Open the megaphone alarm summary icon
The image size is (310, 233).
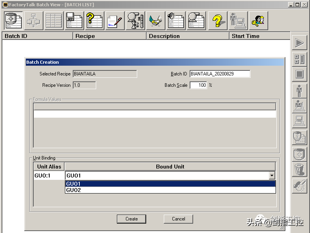coord(176,20)
